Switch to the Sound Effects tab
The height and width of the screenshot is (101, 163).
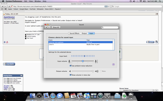tap(74, 33)
